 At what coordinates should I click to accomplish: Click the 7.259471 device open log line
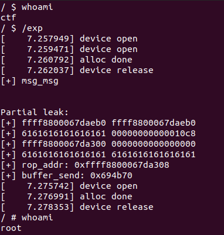[x=69, y=49]
